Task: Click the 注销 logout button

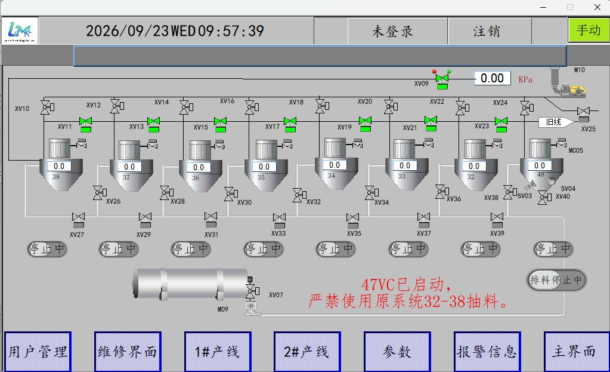Action: click(x=490, y=31)
